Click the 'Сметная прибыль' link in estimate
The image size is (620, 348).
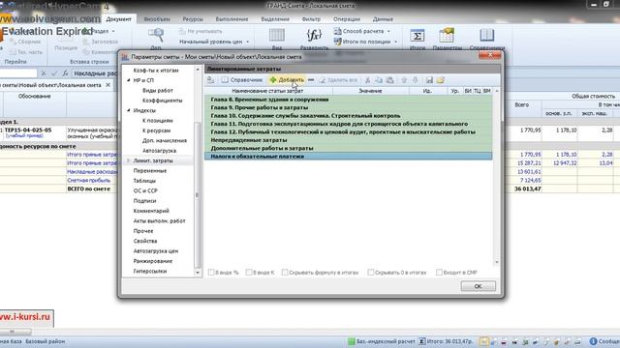pos(88,181)
